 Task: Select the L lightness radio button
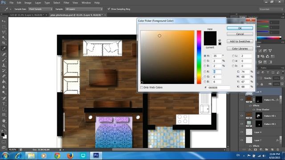click(233, 56)
